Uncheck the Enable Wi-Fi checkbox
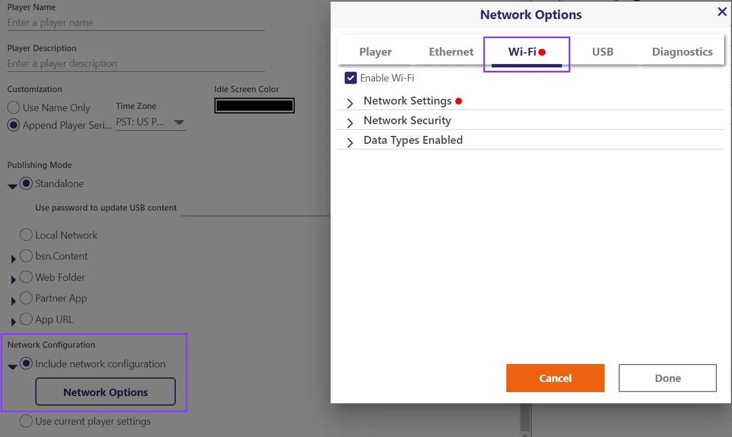The height and width of the screenshot is (437, 732). [x=351, y=78]
